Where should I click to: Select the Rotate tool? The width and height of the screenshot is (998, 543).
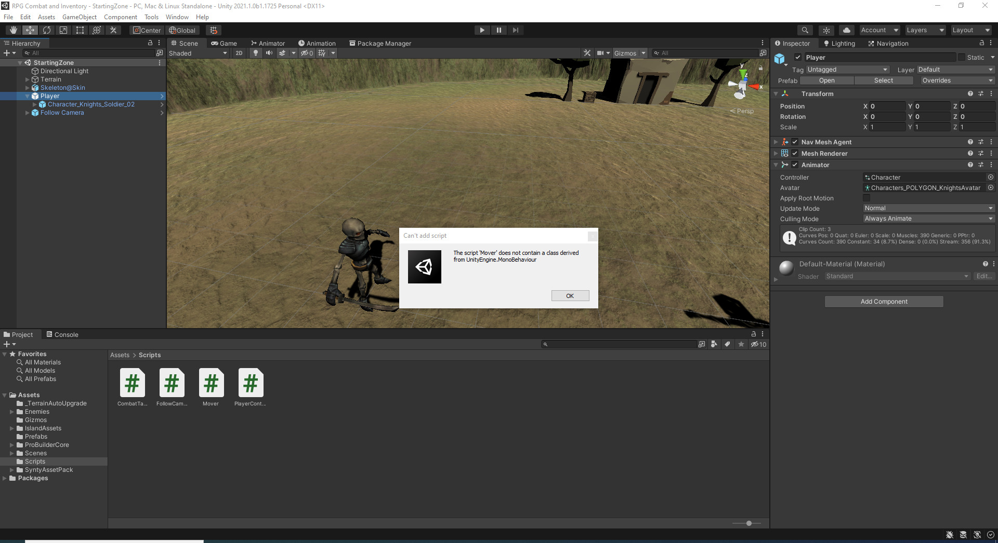tap(47, 30)
